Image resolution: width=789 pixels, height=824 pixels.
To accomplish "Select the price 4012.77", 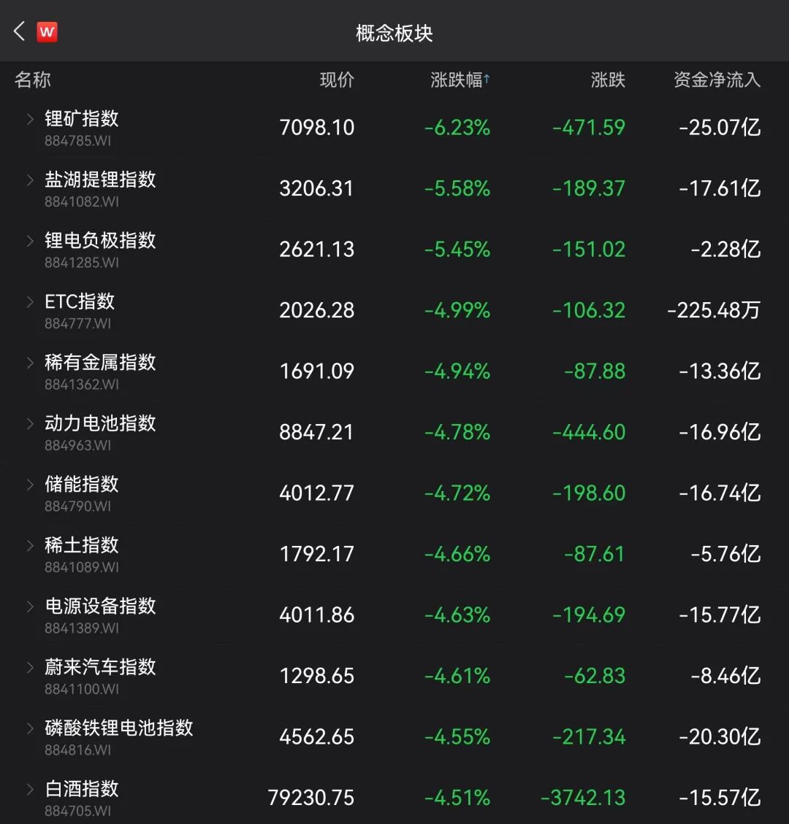I will click(x=316, y=493).
